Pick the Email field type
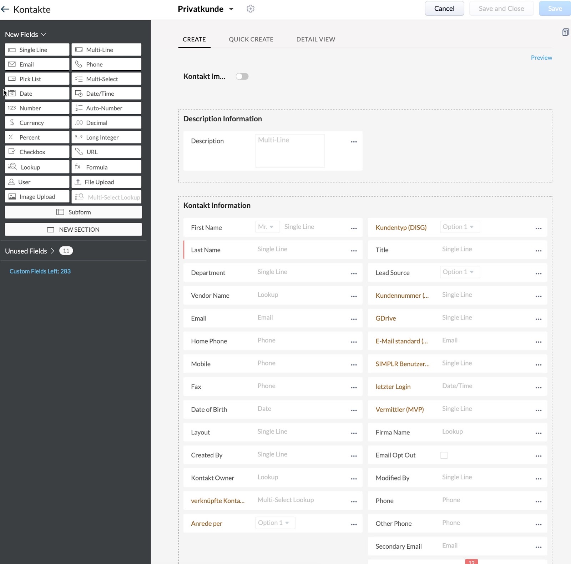 pos(37,64)
